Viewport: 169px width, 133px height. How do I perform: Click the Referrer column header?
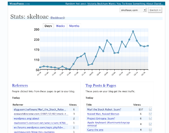point(18,105)
